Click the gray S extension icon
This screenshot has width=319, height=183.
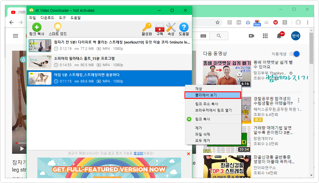[x=285, y=22]
